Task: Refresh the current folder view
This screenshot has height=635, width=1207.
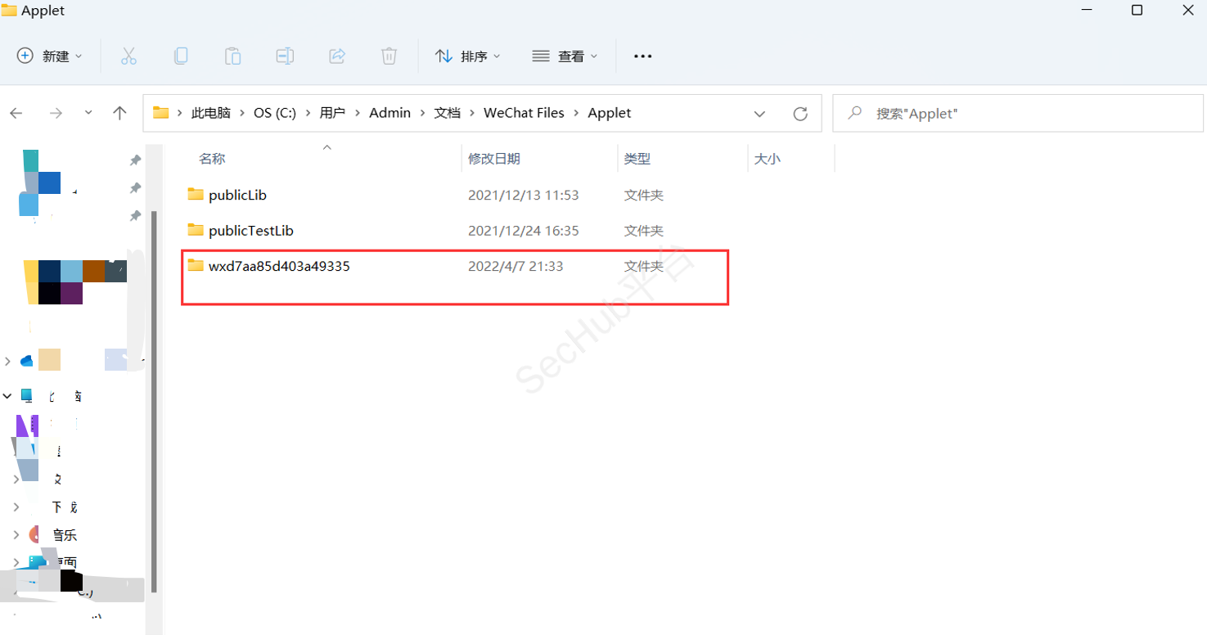Action: (800, 114)
